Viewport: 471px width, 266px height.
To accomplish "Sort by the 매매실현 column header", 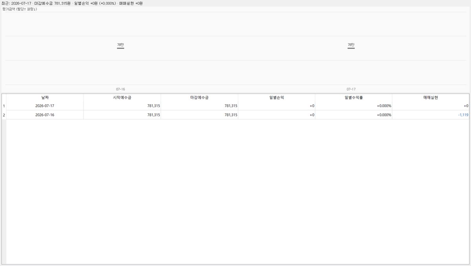I will 431,97.
